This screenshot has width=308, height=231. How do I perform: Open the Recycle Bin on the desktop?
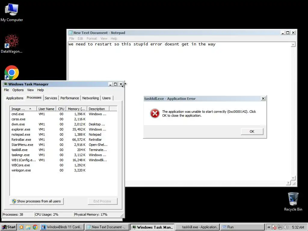point(293,202)
